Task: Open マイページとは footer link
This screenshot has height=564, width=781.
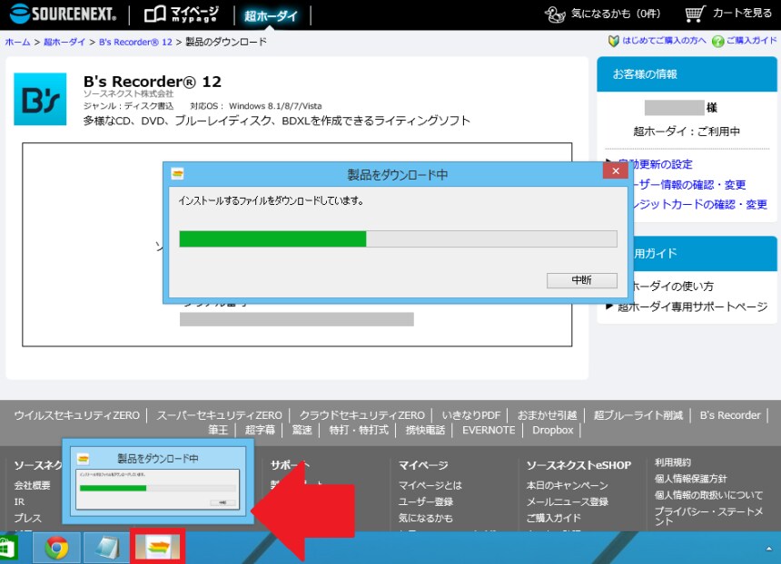Action: (430, 485)
